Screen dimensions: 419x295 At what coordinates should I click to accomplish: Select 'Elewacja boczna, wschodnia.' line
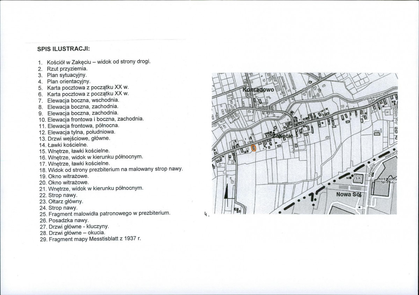[x=83, y=100]
